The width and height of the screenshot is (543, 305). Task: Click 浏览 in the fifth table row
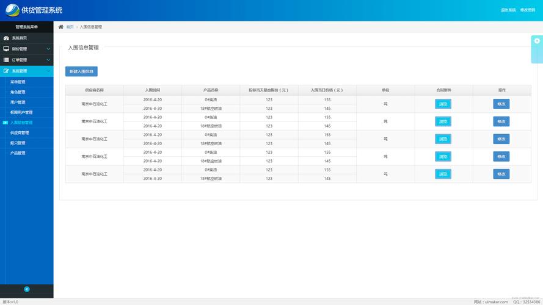443,174
